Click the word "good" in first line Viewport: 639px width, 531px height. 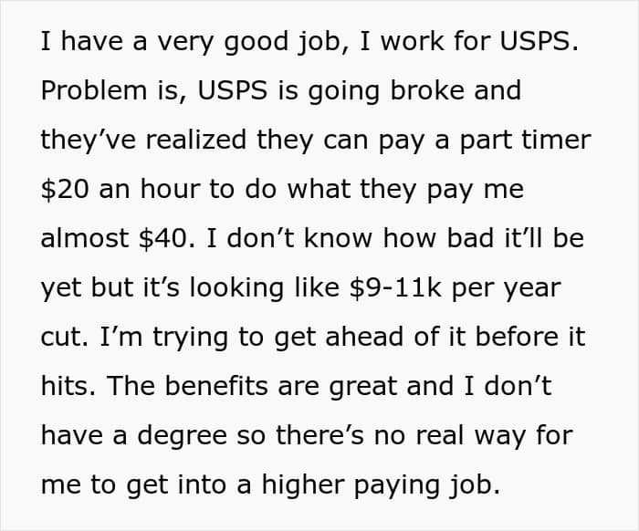point(257,43)
